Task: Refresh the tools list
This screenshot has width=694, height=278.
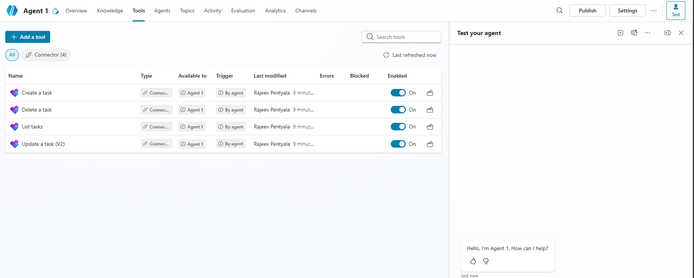Action: click(386, 55)
